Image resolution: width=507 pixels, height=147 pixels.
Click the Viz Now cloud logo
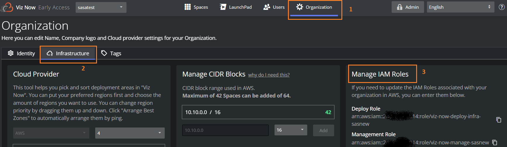7,7
